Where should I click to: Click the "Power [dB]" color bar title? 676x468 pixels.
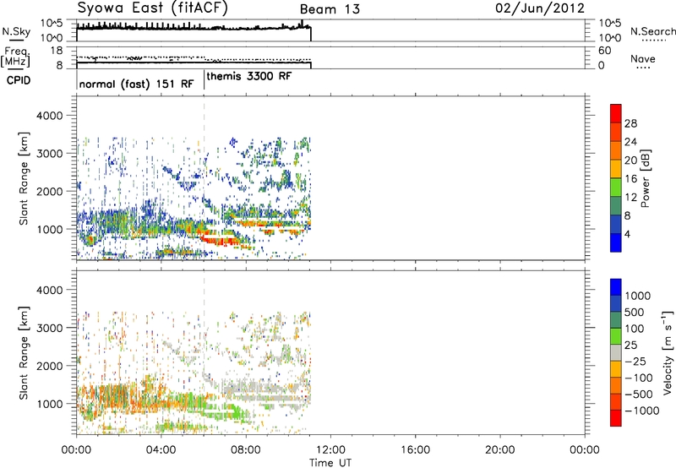point(645,178)
